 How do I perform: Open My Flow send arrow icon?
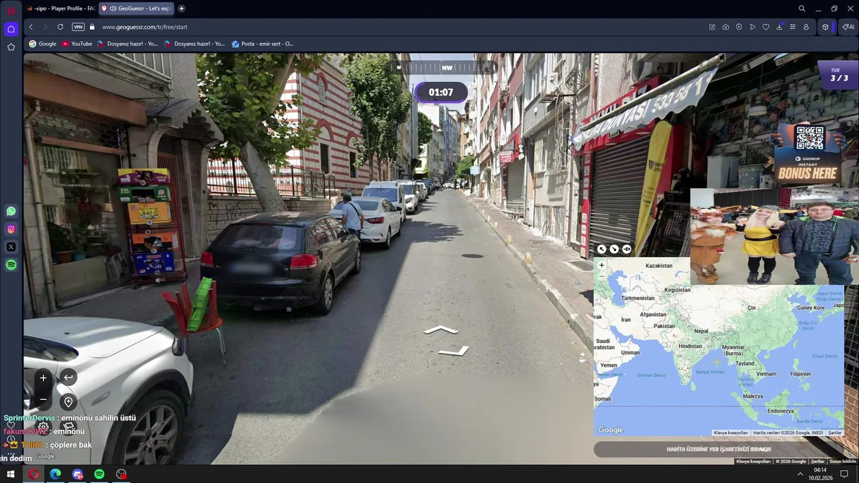coord(752,27)
